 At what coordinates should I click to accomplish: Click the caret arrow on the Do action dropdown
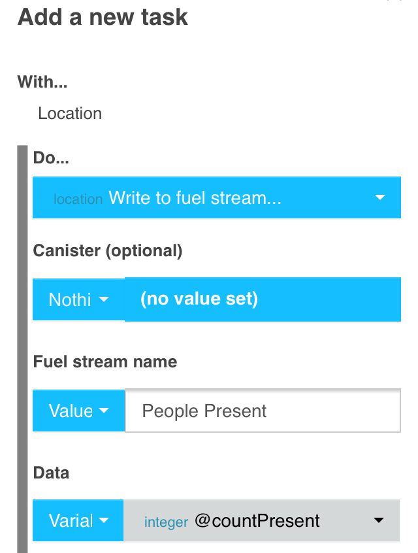[379, 197]
